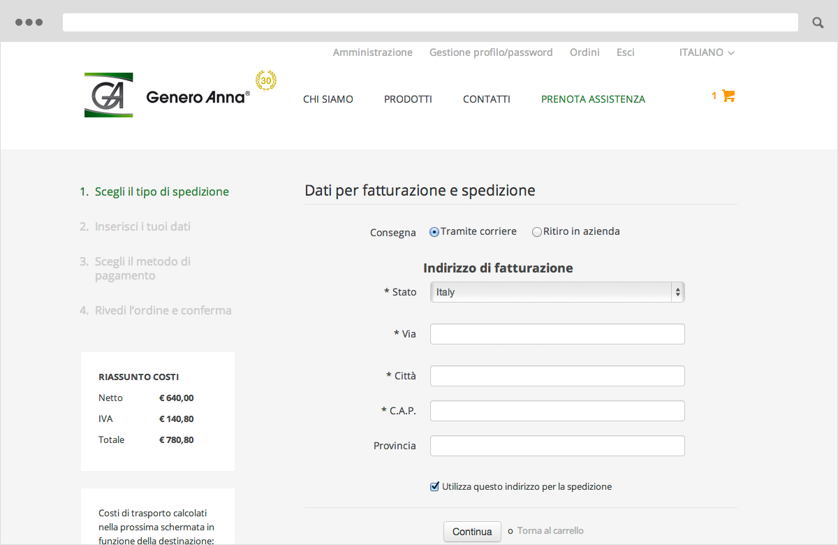This screenshot has height=545, width=838.
Task: Click the cart quantity indicator showing 1
Action: (x=713, y=94)
